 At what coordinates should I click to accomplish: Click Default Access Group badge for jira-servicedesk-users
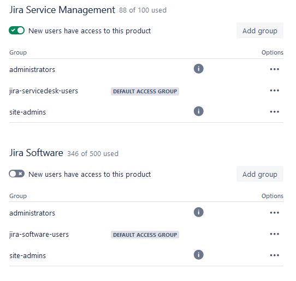click(145, 91)
